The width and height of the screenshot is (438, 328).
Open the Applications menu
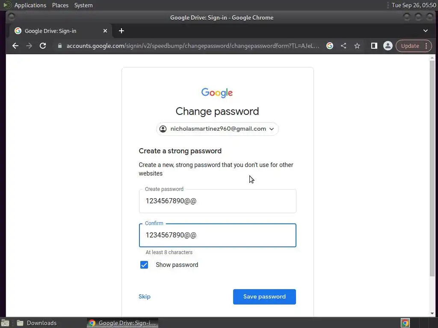click(30, 5)
